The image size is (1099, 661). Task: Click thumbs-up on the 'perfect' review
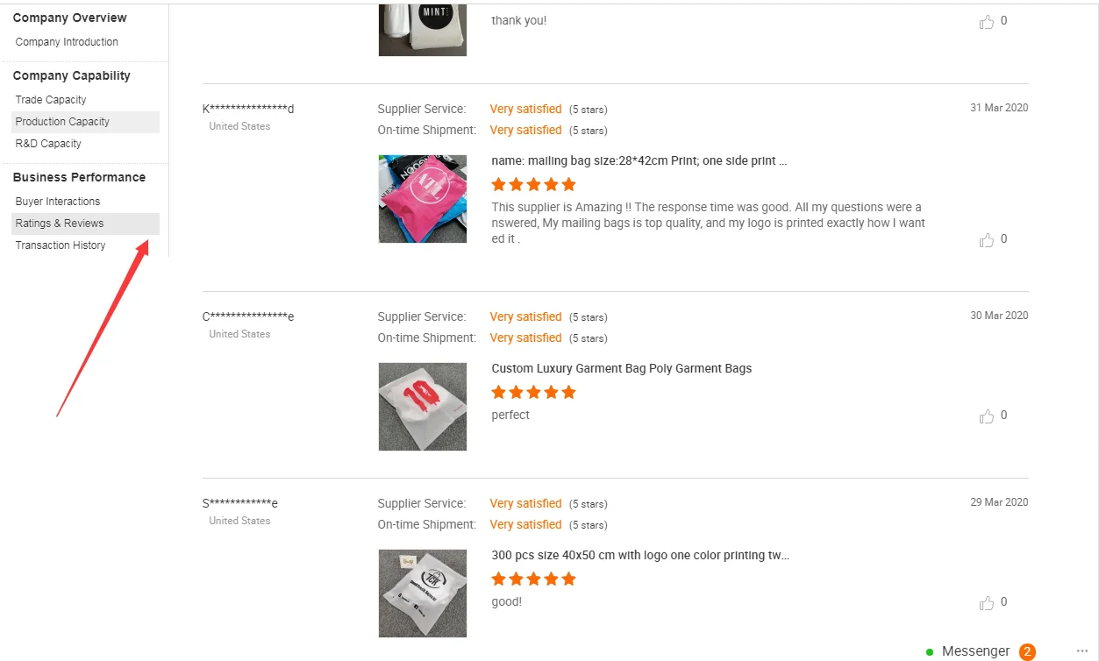point(987,416)
